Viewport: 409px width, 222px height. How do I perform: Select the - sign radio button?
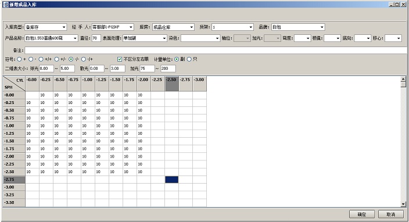pos(31,59)
